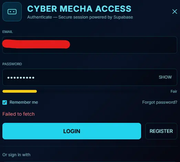
Task: Click the Failed to fetch error message
Action: pyautogui.click(x=19, y=114)
